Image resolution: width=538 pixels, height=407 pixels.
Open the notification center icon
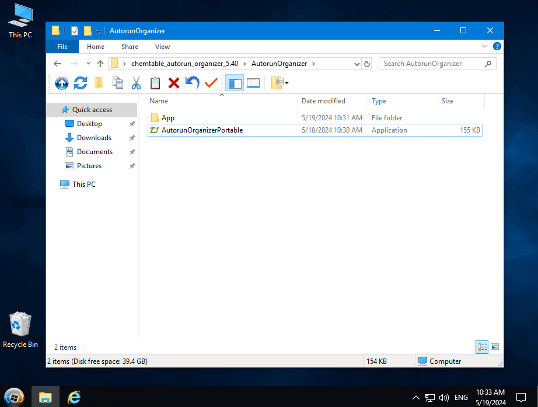[521, 398]
